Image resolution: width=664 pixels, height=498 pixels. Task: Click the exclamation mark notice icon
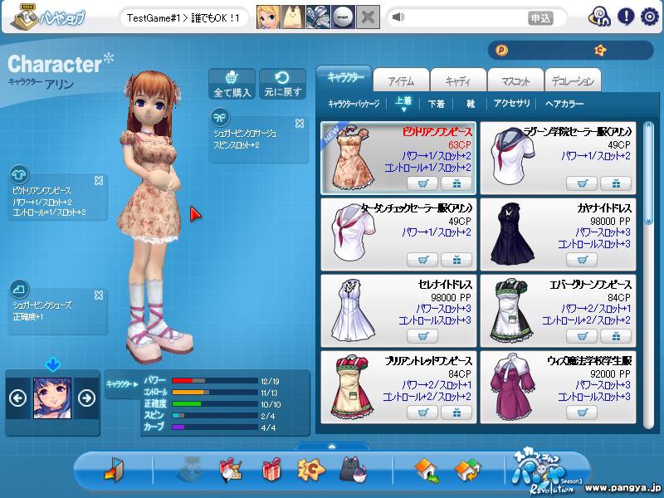point(626,17)
